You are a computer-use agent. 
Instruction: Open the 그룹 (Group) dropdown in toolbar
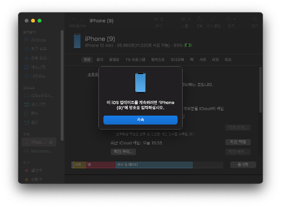(185, 19)
